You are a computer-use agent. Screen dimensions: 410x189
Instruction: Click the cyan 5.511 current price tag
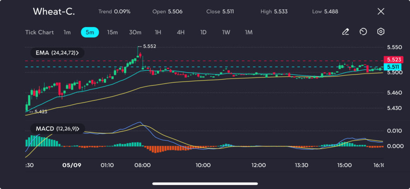[x=392, y=67]
